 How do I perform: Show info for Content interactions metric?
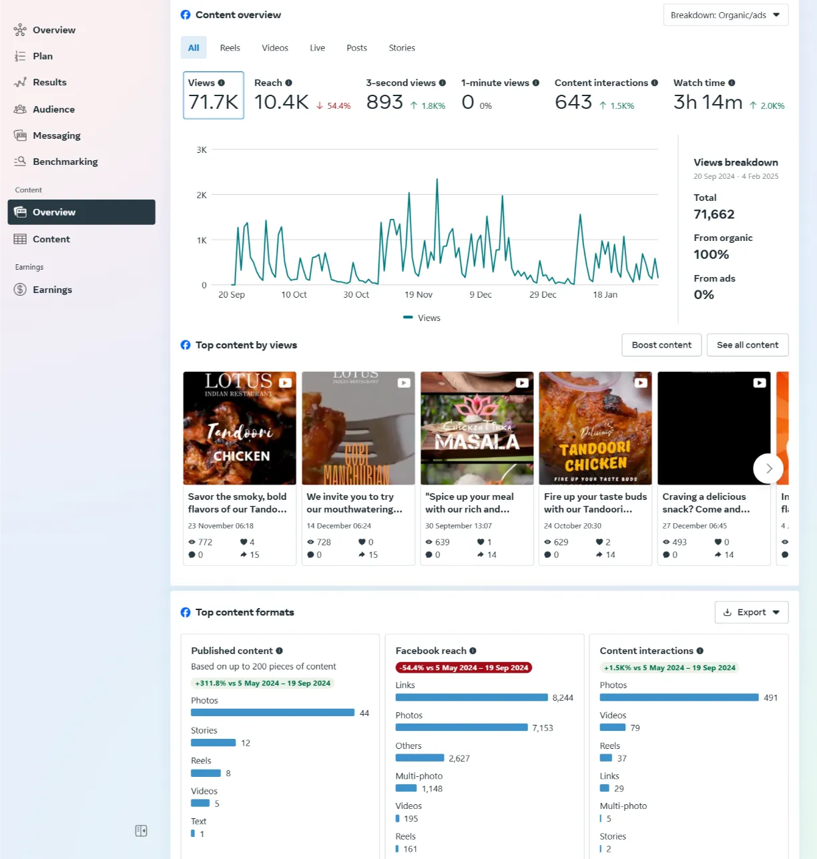tap(655, 83)
